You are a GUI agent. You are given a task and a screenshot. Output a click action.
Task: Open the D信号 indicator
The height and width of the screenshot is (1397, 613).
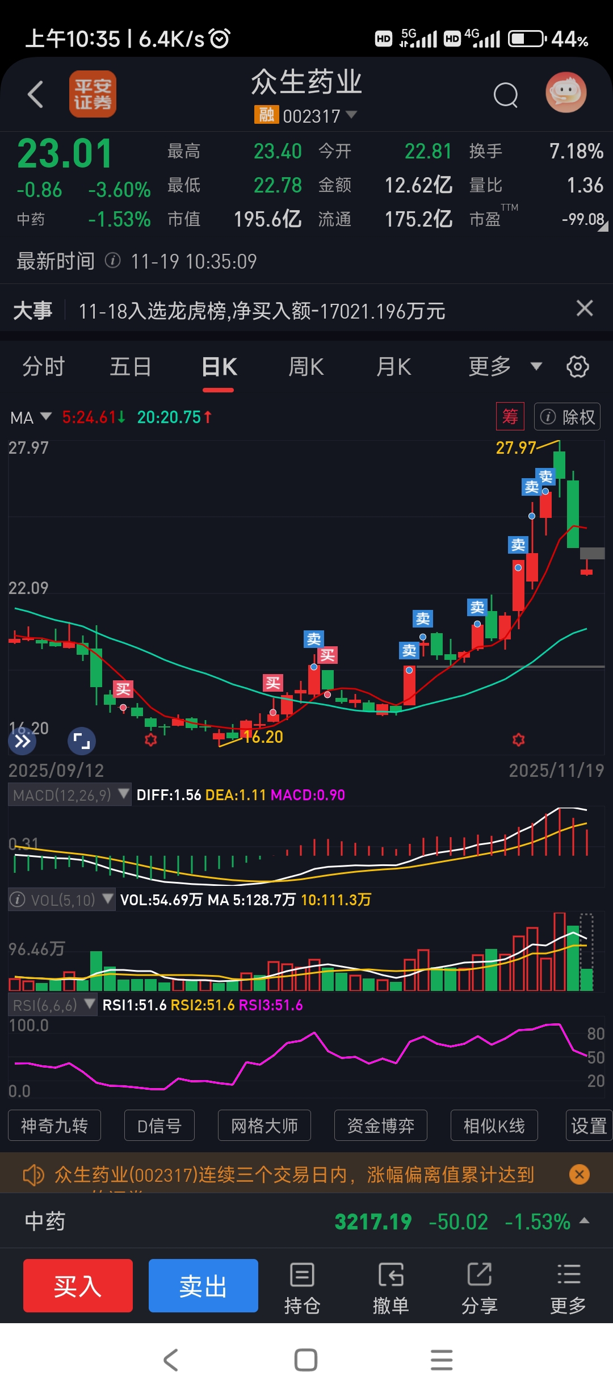[x=159, y=1126]
